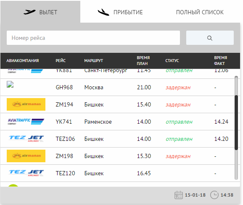The width and height of the screenshot is (243, 205).
Task: Click the Tez Jet logo for TEZ120
Action: point(26,173)
